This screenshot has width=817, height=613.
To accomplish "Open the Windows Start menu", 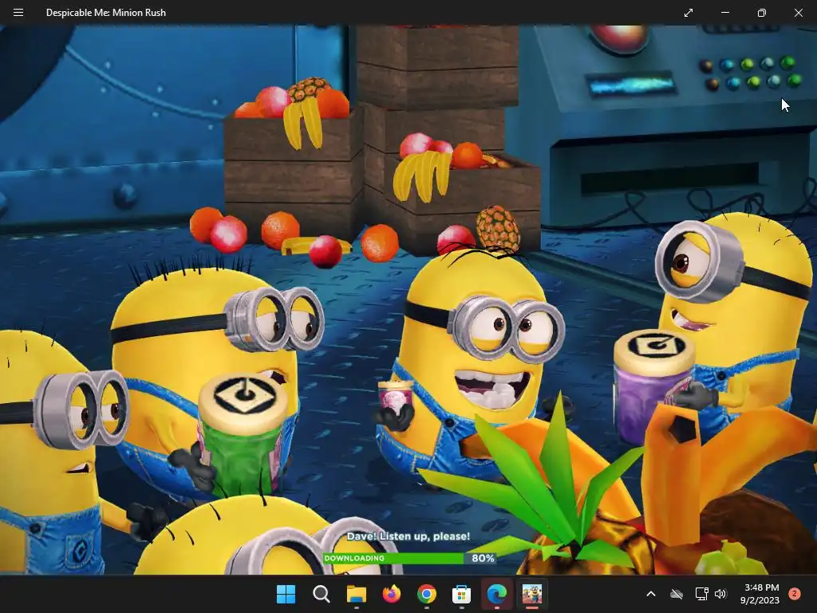I will 286,594.
